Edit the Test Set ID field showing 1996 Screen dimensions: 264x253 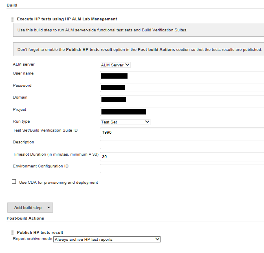pos(182,132)
